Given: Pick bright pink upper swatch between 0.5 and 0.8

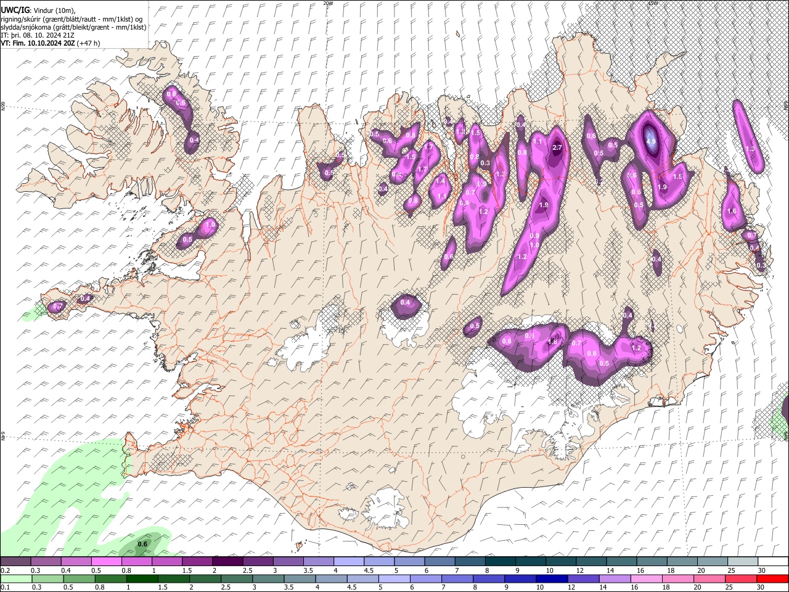Looking at the screenshot, I should (x=106, y=562).
